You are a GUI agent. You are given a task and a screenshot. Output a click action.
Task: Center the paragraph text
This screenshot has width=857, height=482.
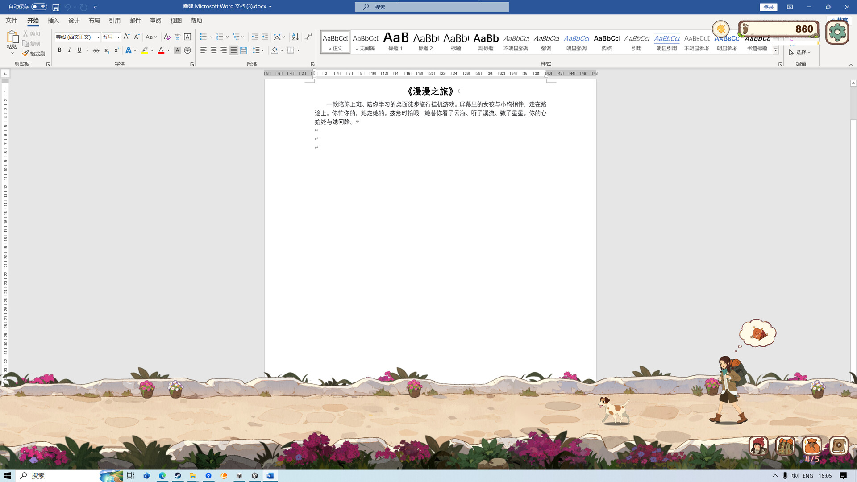(x=213, y=50)
